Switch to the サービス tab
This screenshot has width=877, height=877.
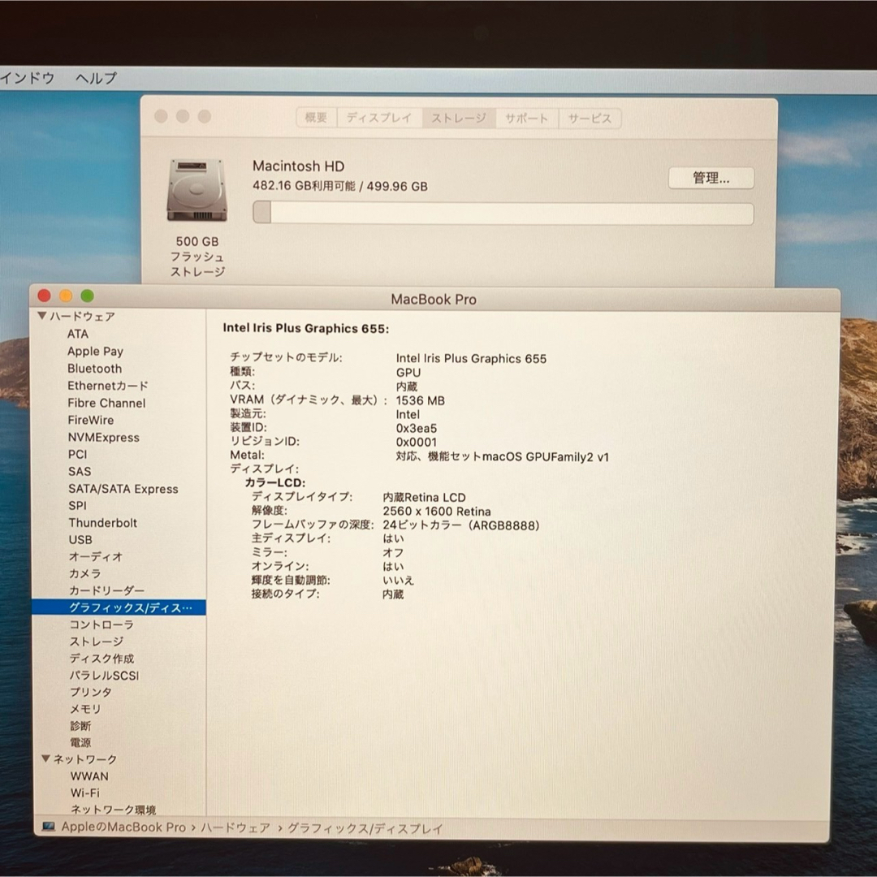coord(590,119)
